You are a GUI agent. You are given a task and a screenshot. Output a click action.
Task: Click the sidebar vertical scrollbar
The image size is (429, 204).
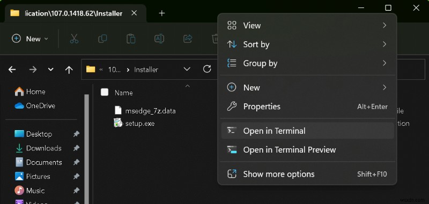(x=86, y=149)
